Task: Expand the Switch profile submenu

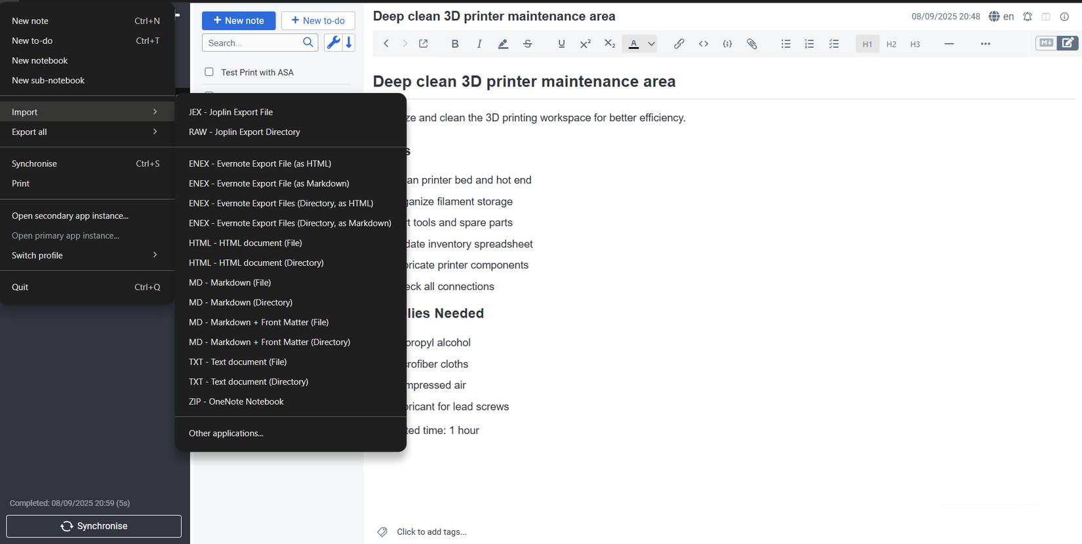Action: click(85, 255)
